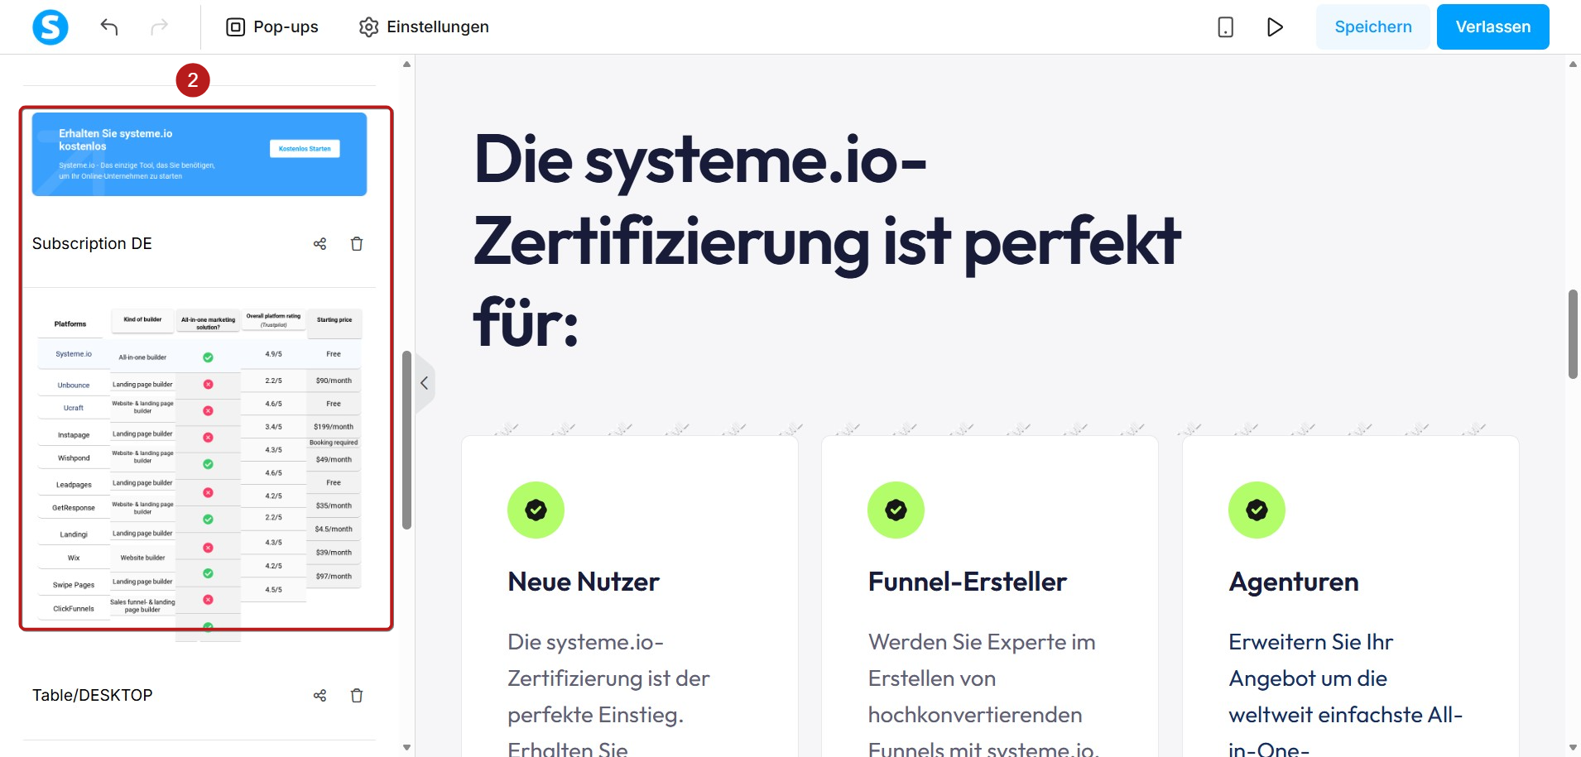Select the Neue Nutzer heading
Image resolution: width=1581 pixels, height=757 pixels.
click(584, 582)
